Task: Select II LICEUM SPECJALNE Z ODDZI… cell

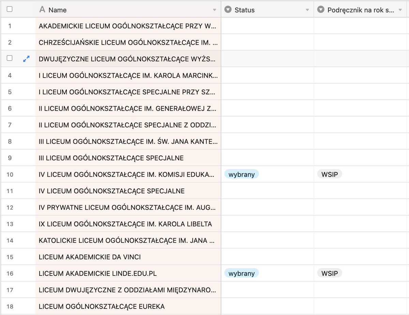Action: point(128,125)
